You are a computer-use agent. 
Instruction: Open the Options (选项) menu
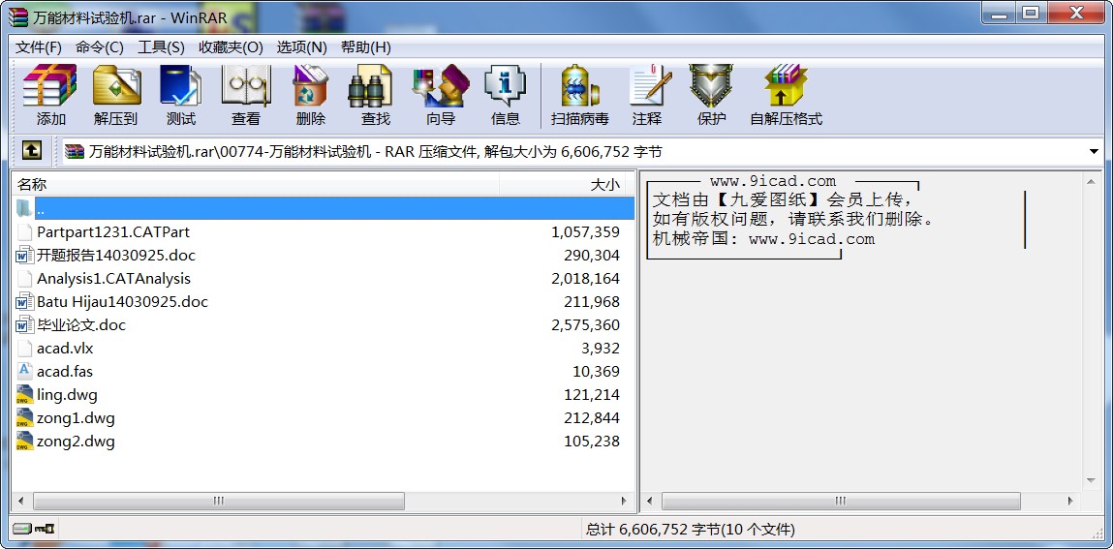[301, 47]
